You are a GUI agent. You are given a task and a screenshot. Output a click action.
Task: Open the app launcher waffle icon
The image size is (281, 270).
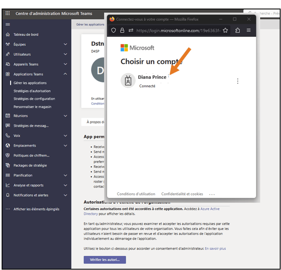(x=7, y=13)
